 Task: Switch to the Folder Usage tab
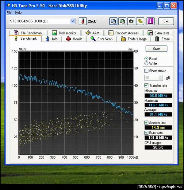(134, 39)
